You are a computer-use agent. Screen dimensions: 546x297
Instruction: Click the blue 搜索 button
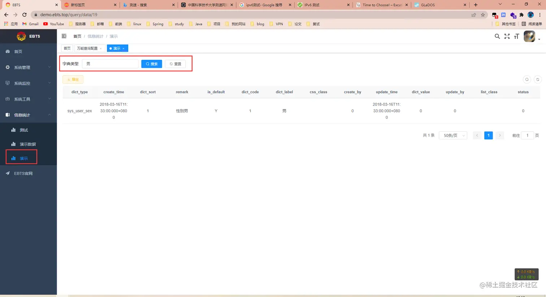[152, 64]
